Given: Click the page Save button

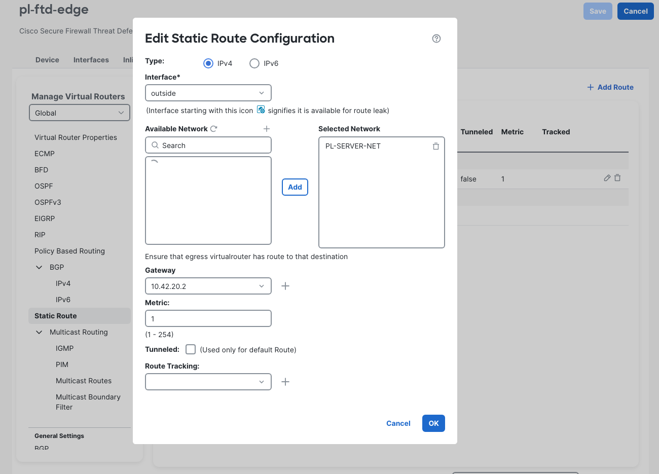Looking at the screenshot, I should [x=598, y=11].
